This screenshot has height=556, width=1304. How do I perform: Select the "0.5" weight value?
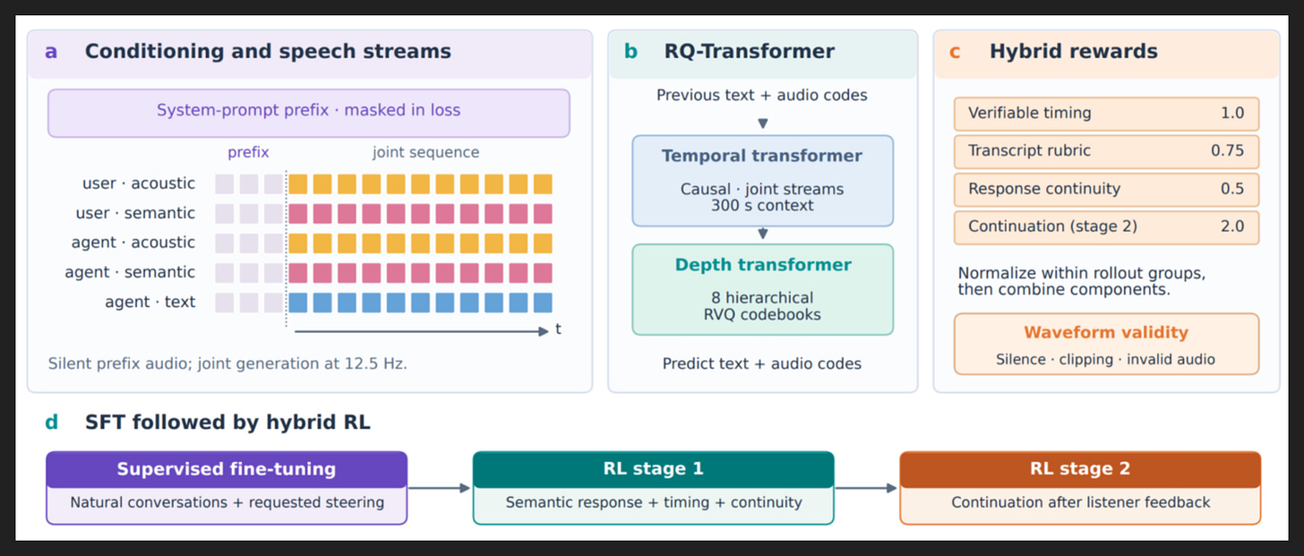pos(1232,188)
